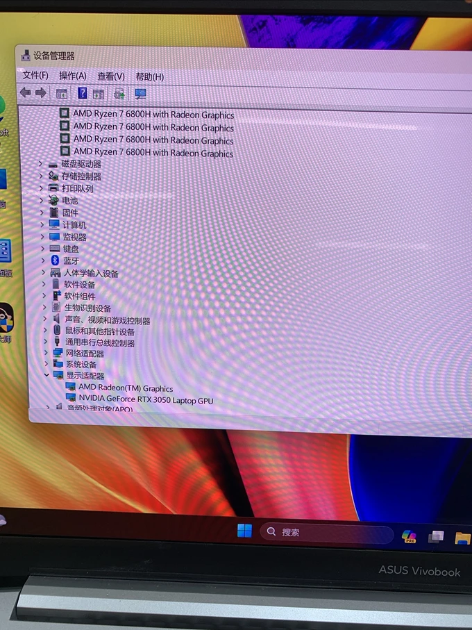This screenshot has height=630, width=472.
Task: Open the Windows Start button
Action: pyautogui.click(x=244, y=531)
